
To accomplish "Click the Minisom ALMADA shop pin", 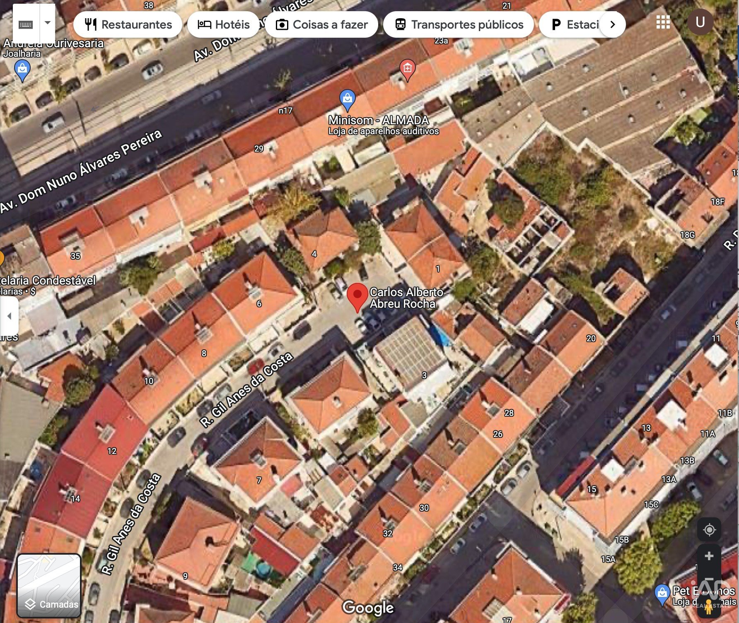I will (x=347, y=99).
